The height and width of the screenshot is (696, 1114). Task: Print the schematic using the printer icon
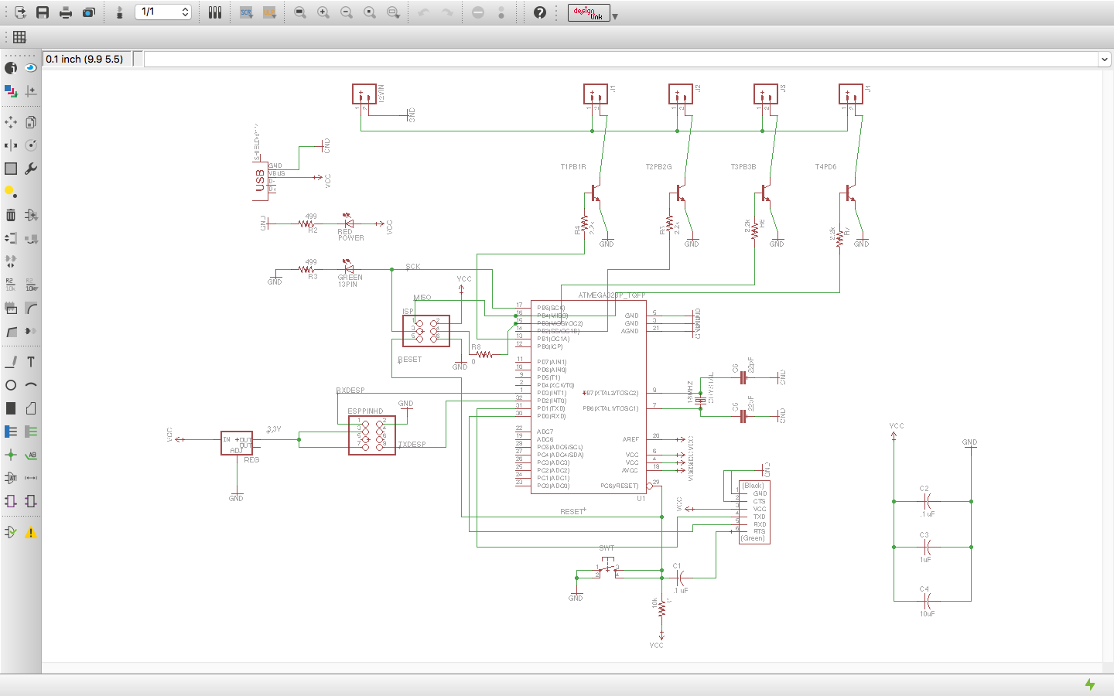click(x=66, y=12)
